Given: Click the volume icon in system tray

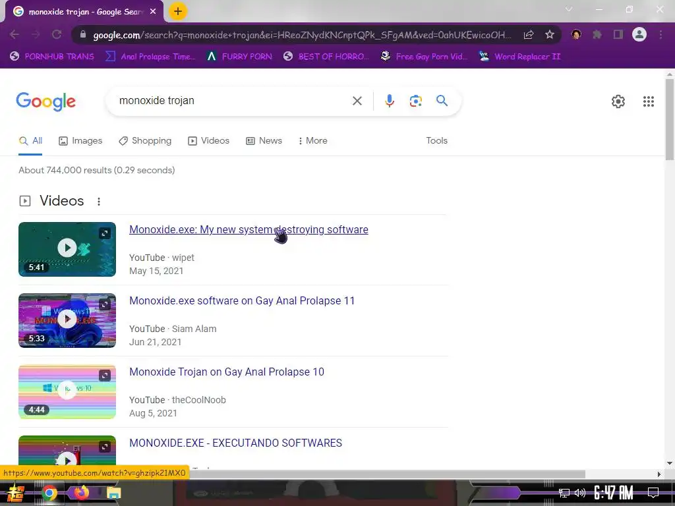Looking at the screenshot, I should [x=580, y=493].
